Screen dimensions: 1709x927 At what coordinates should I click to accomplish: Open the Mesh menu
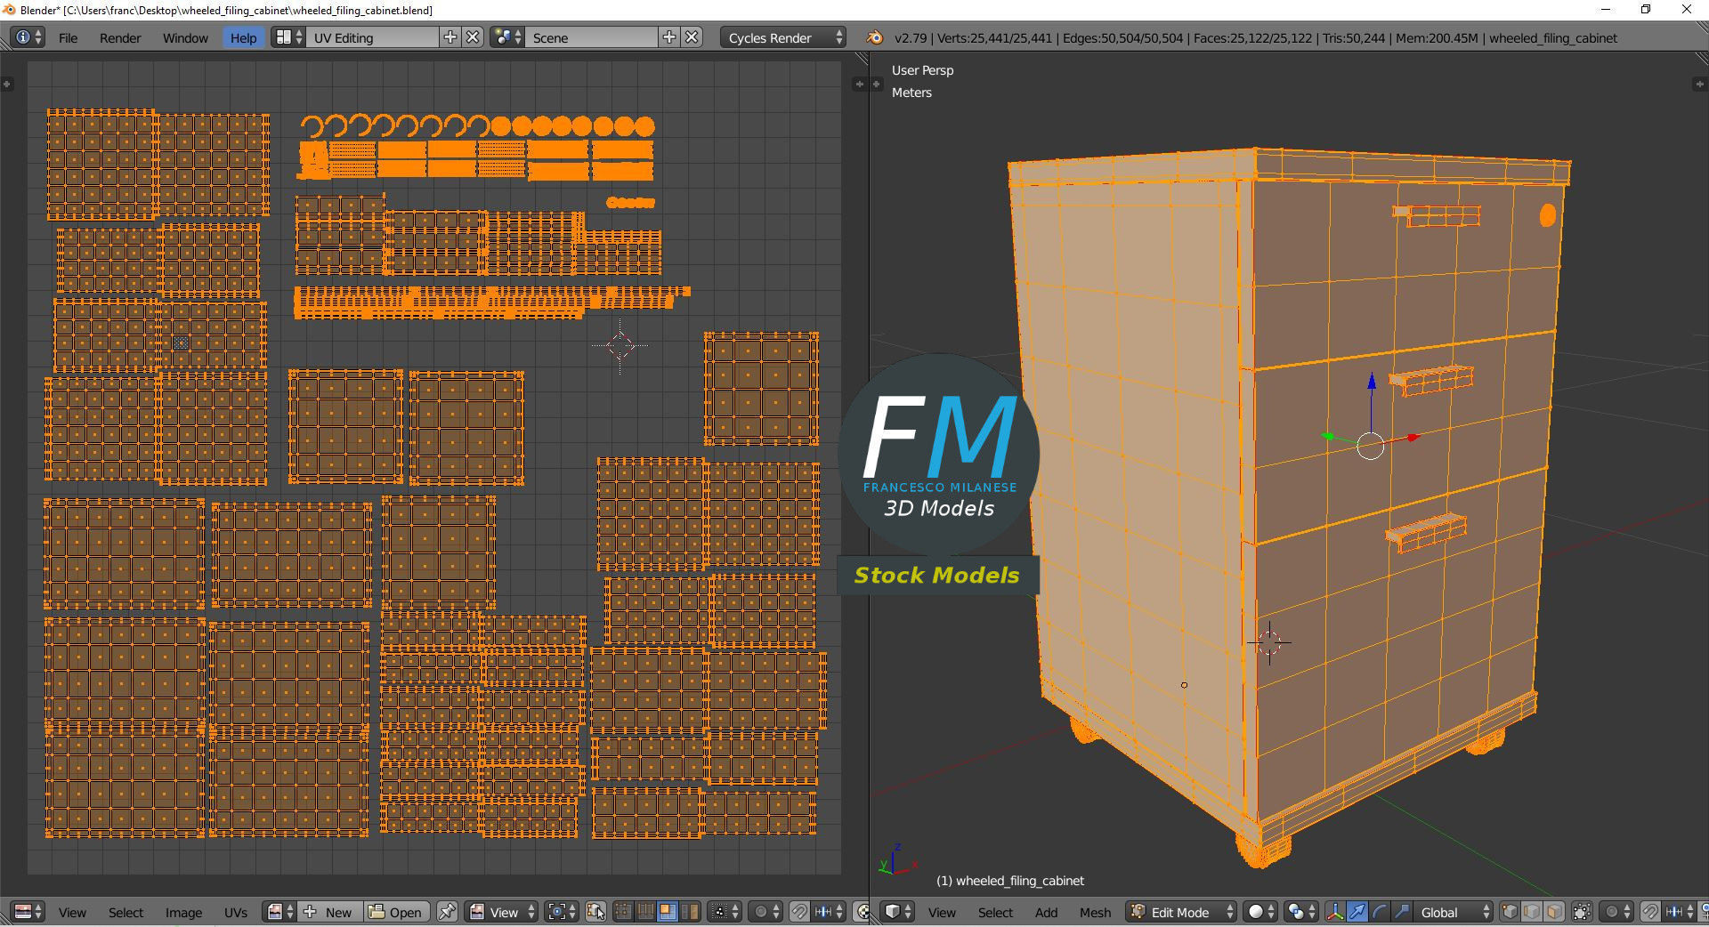1095,912
